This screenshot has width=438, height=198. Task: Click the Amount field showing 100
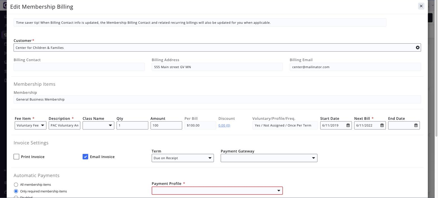[x=166, y=125]
